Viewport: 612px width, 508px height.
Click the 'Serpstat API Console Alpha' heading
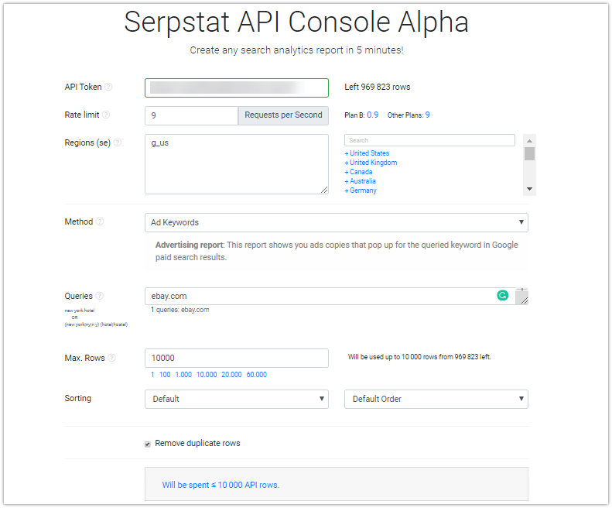click(x=296, y=22)
